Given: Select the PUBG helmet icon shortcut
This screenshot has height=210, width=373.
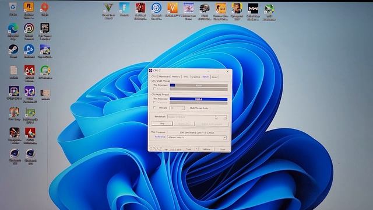Looking at the screenshot, I should tap(205, 12).
